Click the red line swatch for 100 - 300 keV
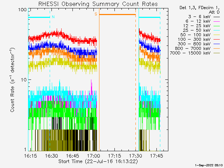The width and height of the screenshot is (224, 168). [x=217, y=40]
